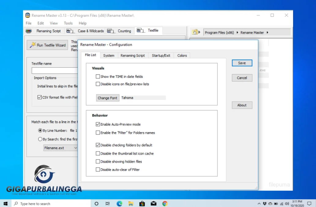The width and height of the screenshot is (316, 207).
Task: Uncheck Disable checking folders by default
Action: point(98,145)
